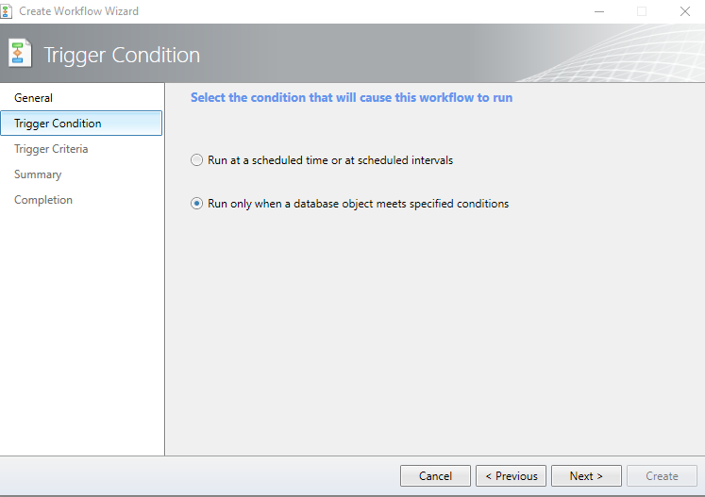
Task: Go to the Trigger Criteria step
Action: [51, 149]
